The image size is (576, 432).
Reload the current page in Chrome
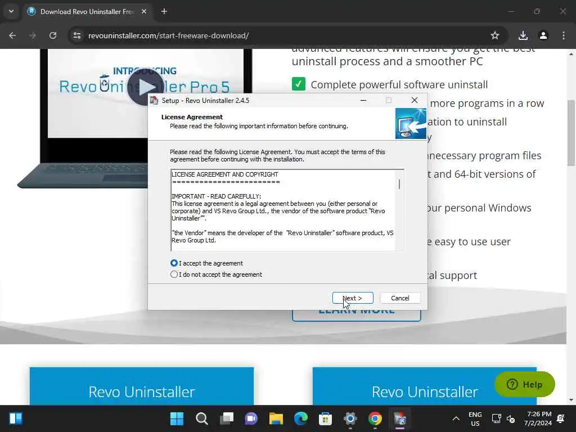coord(53,35)
